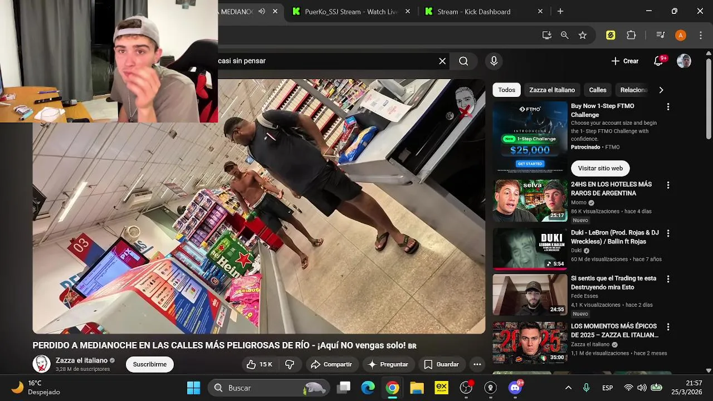Open the Chrome three-dot menu
Image resolution: width=713 pixels, height=401 pixels.
tap(701, 35)
